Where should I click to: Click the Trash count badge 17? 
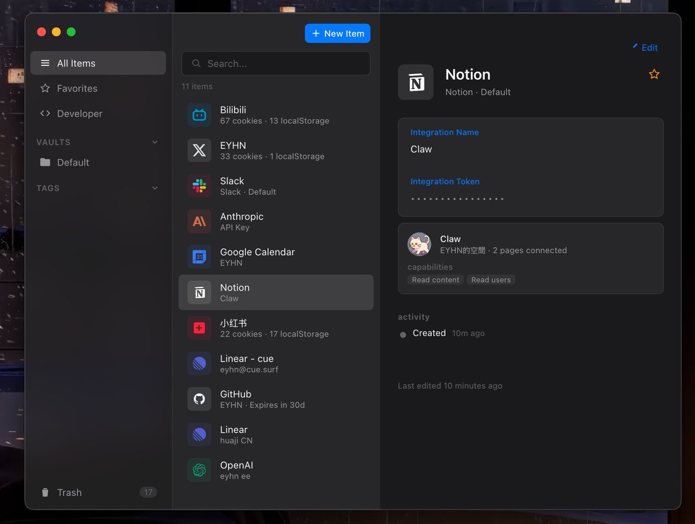(x=148, y=492)
